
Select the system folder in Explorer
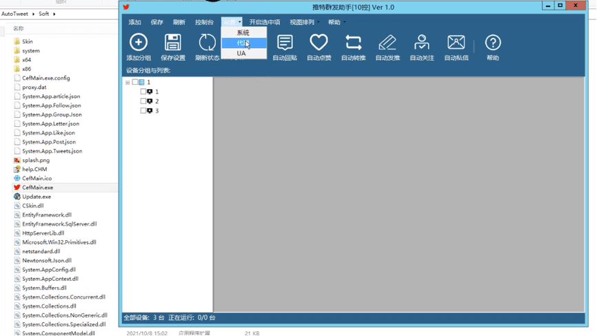[x=30, y=50]
